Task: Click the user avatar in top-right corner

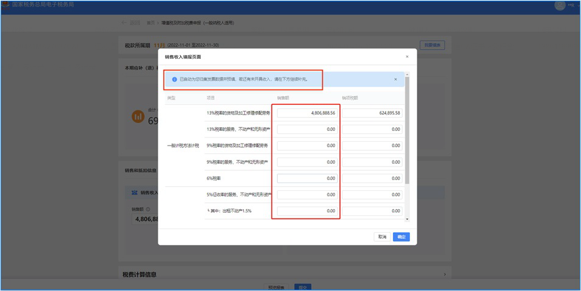Action: 559,5
